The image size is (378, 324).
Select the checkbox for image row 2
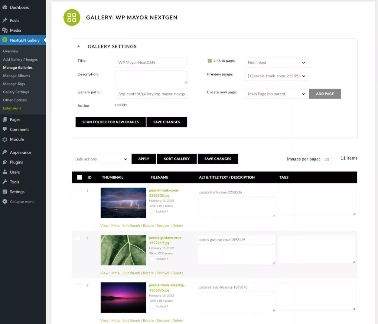[x=78, y=238]
